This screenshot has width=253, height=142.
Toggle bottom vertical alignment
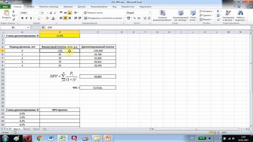click(70, 13)
